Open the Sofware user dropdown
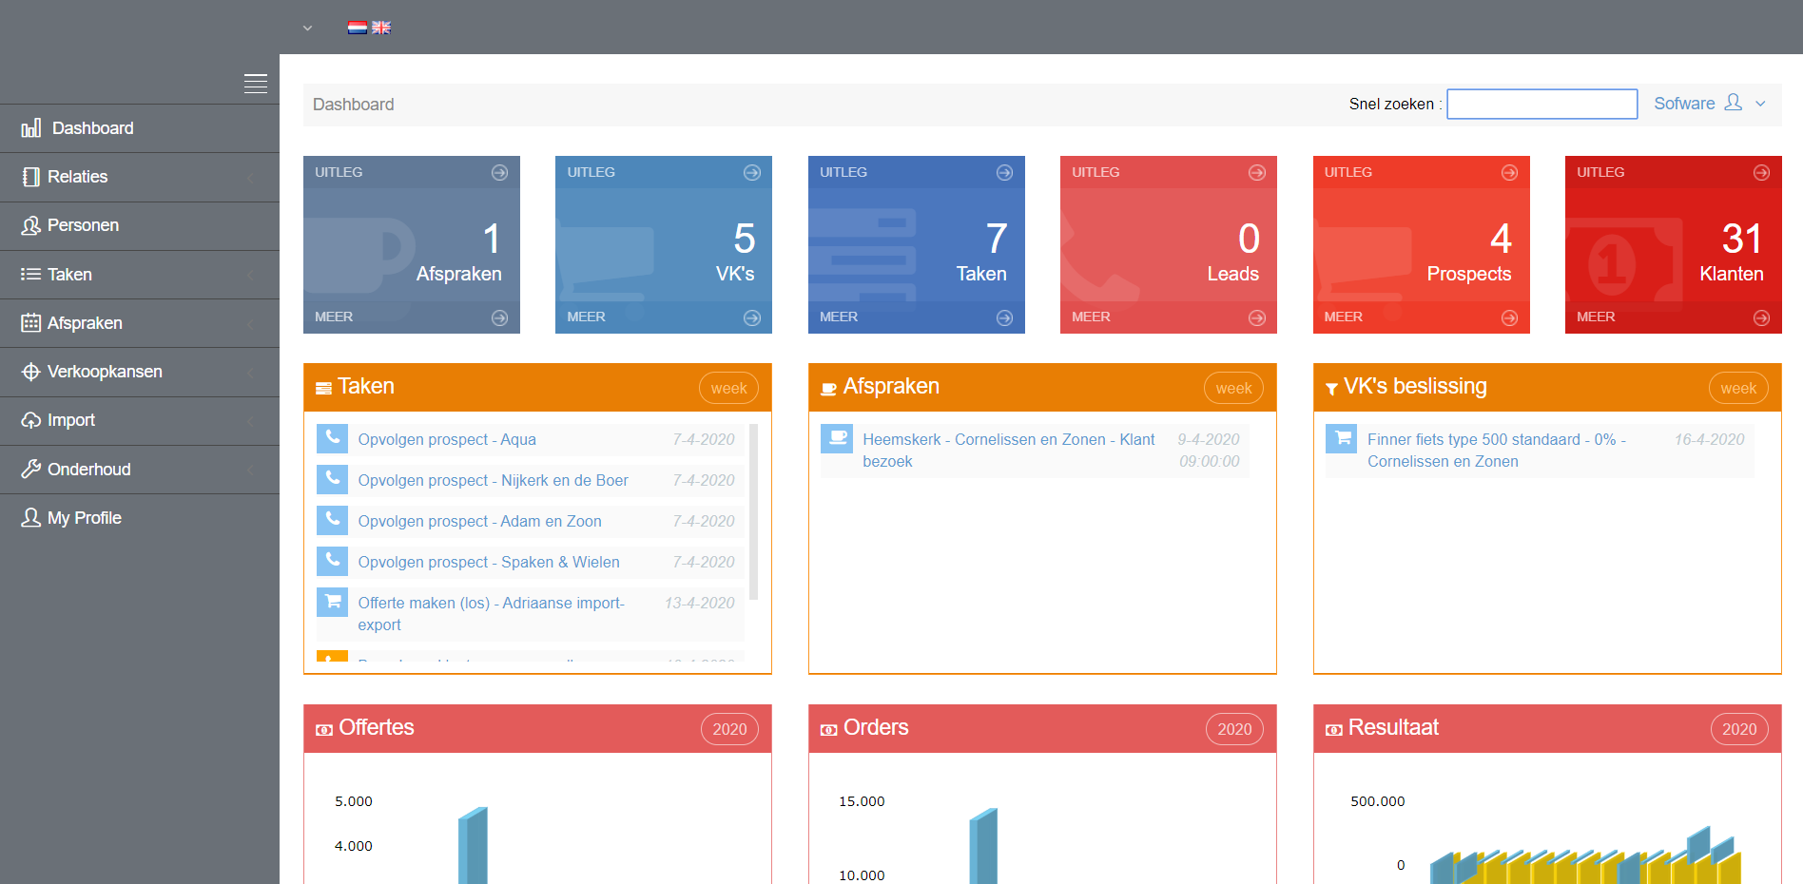 coord(1709,104)
